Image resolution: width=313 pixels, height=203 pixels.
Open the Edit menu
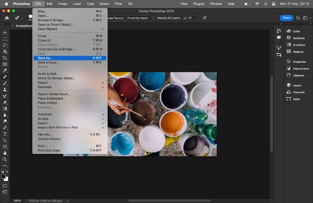pyautogui.click(x=50, y=4)
